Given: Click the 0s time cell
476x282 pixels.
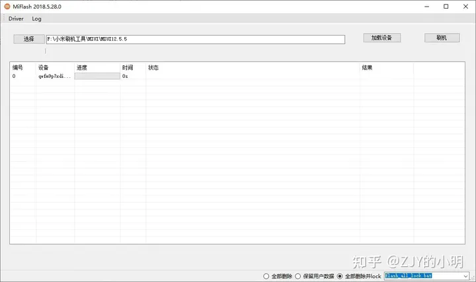Looking at the screenshot, I should click(x=125, y=76).
